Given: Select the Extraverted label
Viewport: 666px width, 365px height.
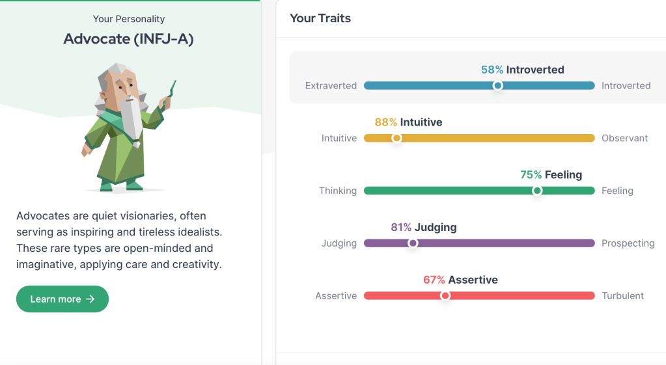Looking at the screenshot, I should point(331,85).
